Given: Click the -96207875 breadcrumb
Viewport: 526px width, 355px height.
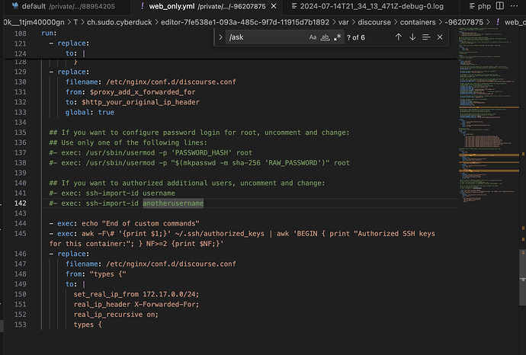Looking at the screenshot, I should (x=464, y=22).
